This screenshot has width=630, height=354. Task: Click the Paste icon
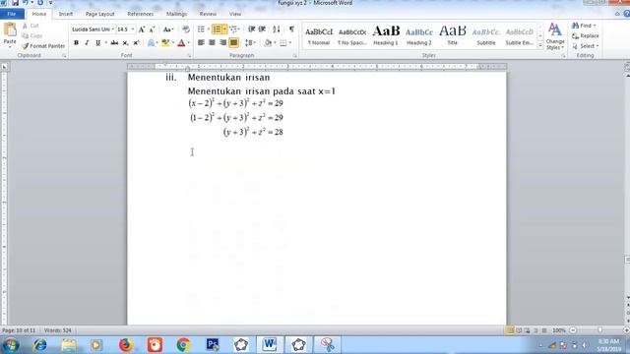pos(10,30)
